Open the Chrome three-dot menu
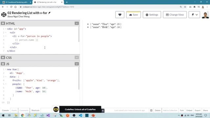 tap(207, 7)
